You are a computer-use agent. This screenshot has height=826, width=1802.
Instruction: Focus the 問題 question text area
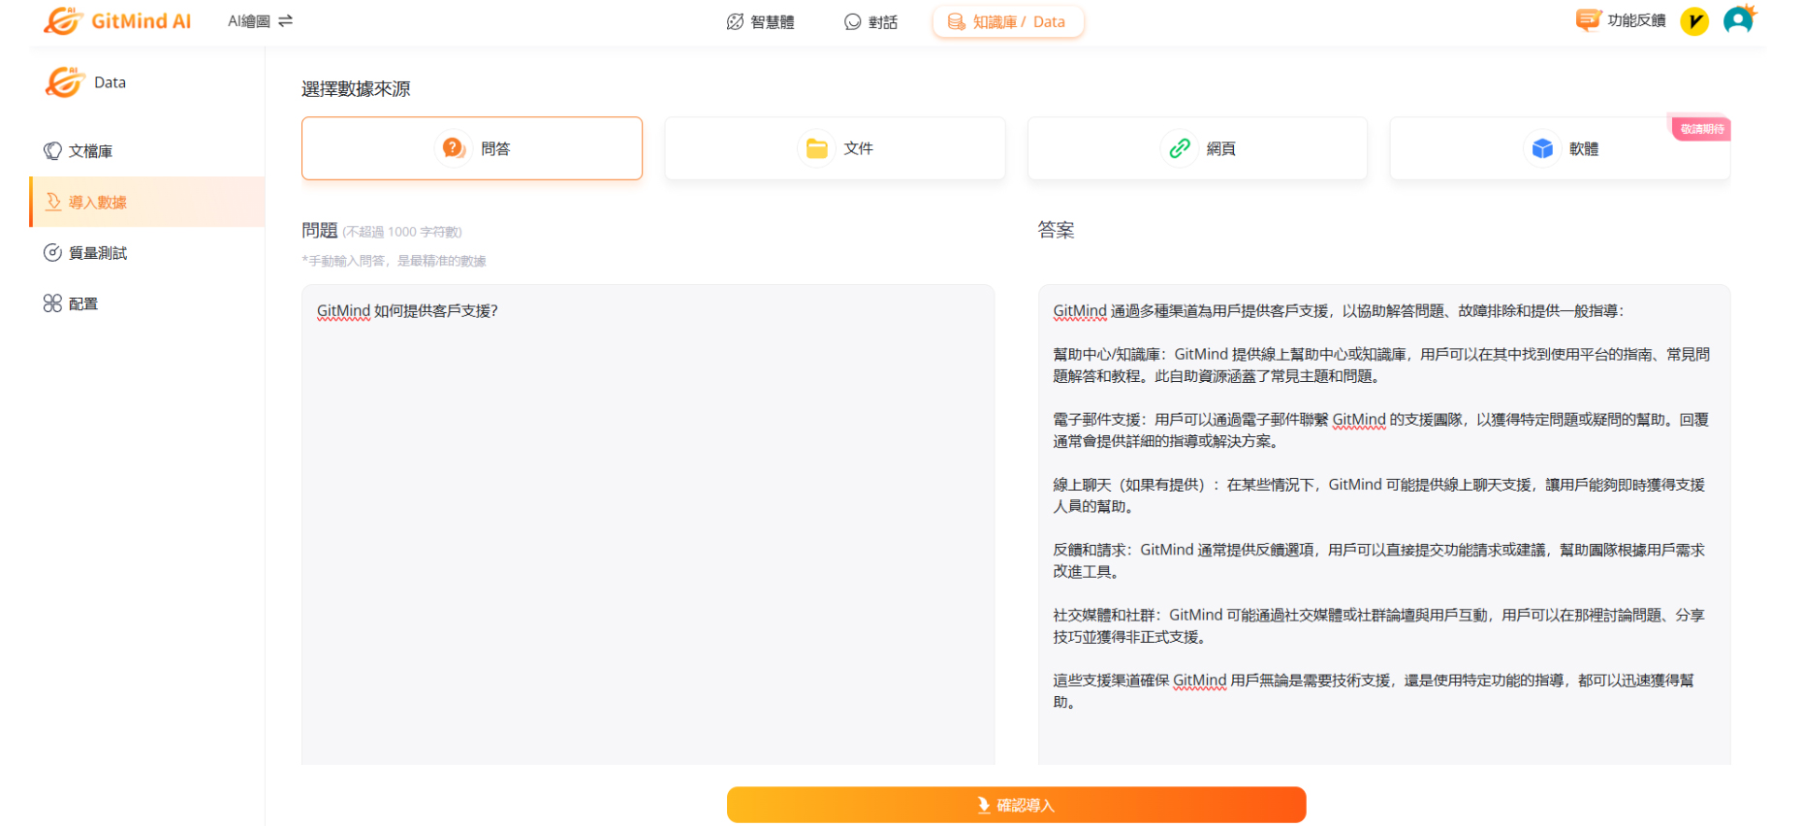648,524
